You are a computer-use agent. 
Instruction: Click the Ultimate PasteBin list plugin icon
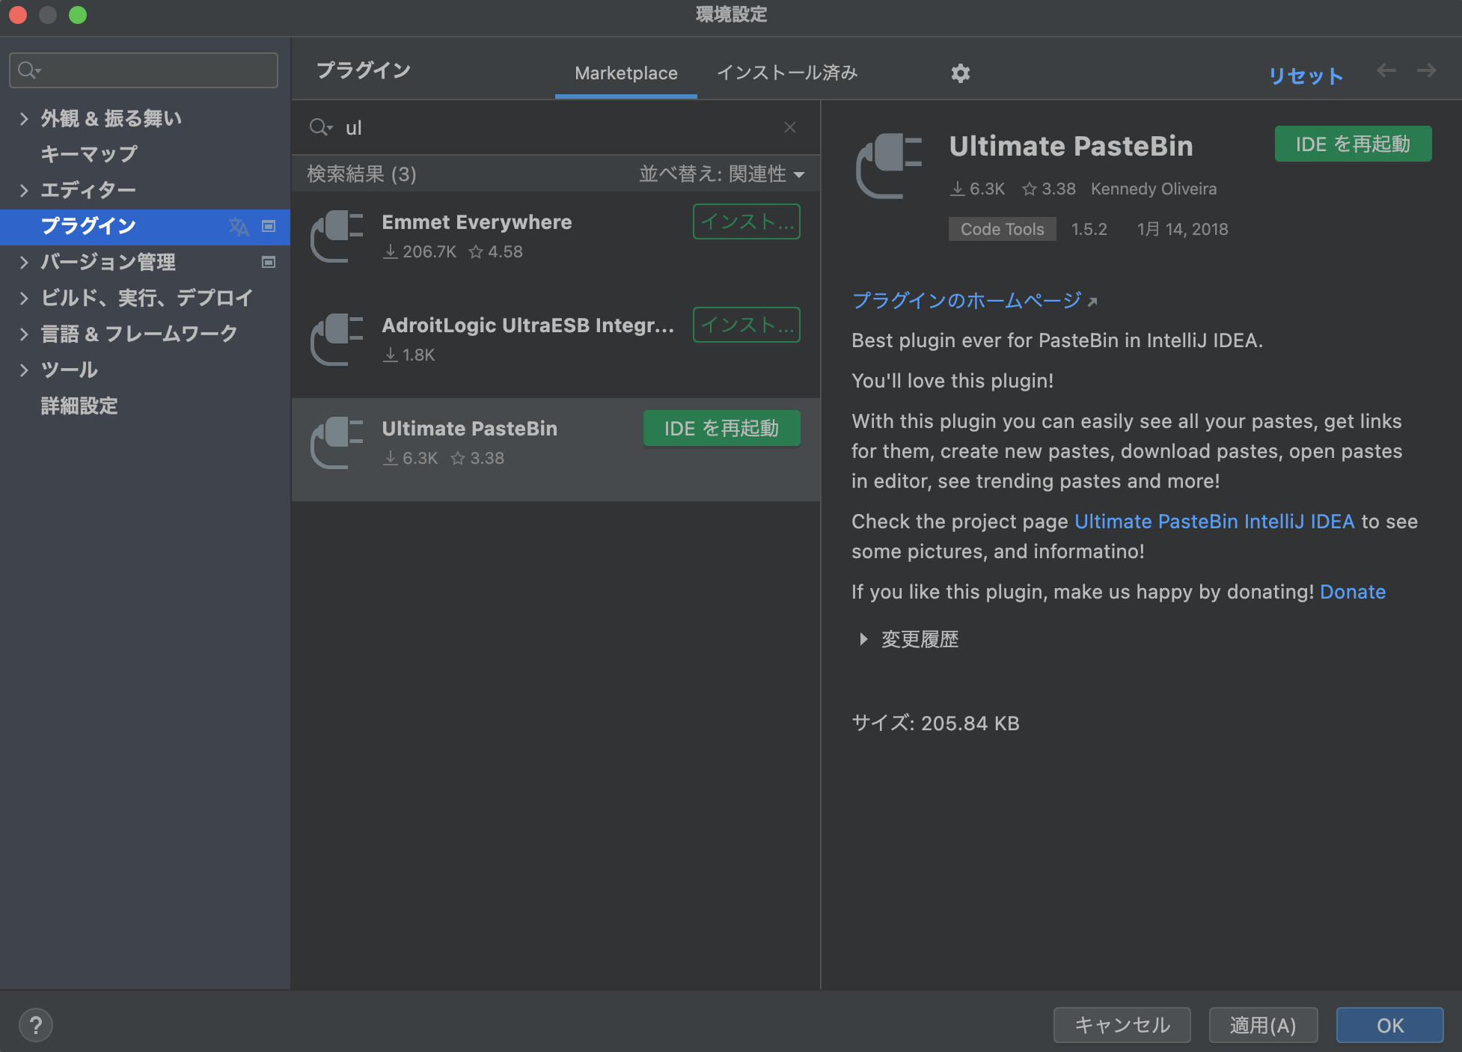click(337, 443)
